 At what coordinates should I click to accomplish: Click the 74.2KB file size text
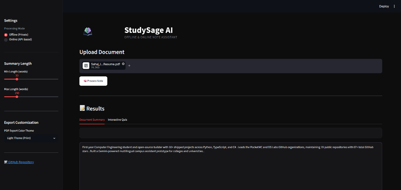click(95, 67)
